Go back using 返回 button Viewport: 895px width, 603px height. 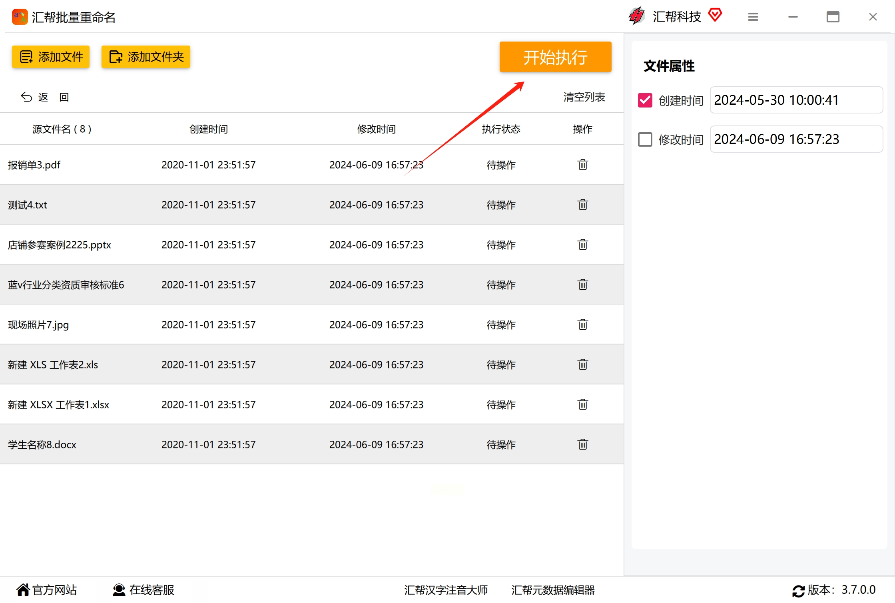point(45,97)
